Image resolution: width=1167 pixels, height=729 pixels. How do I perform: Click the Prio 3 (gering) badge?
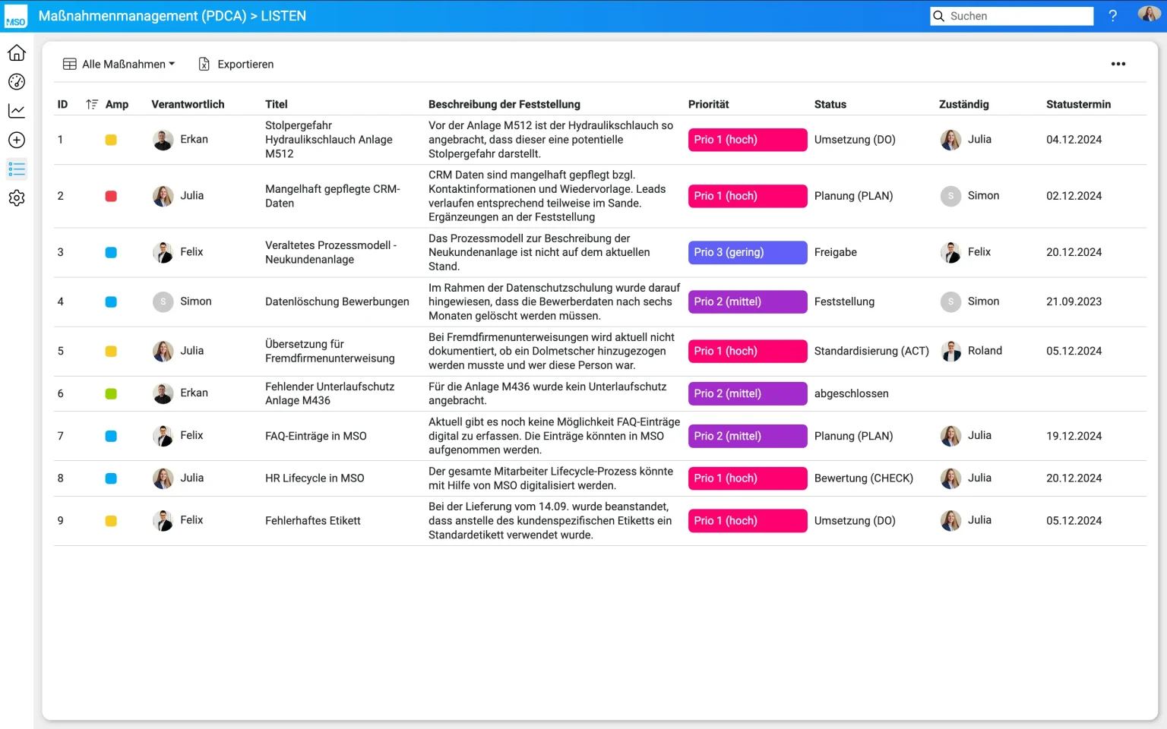coord(748,252)
